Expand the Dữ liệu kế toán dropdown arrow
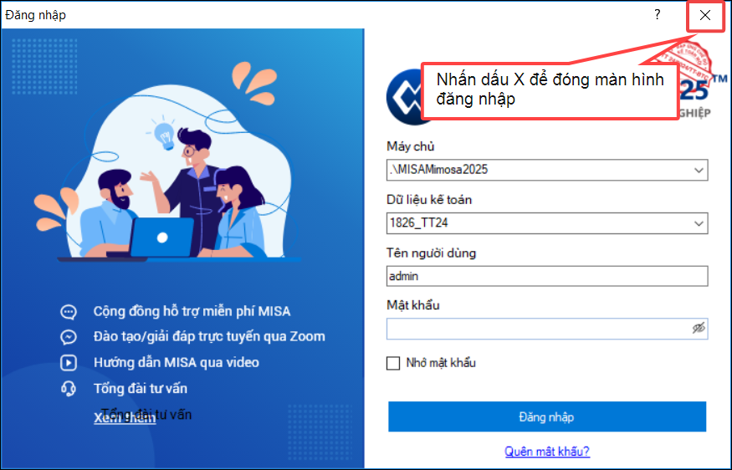 tap(699, 223)
